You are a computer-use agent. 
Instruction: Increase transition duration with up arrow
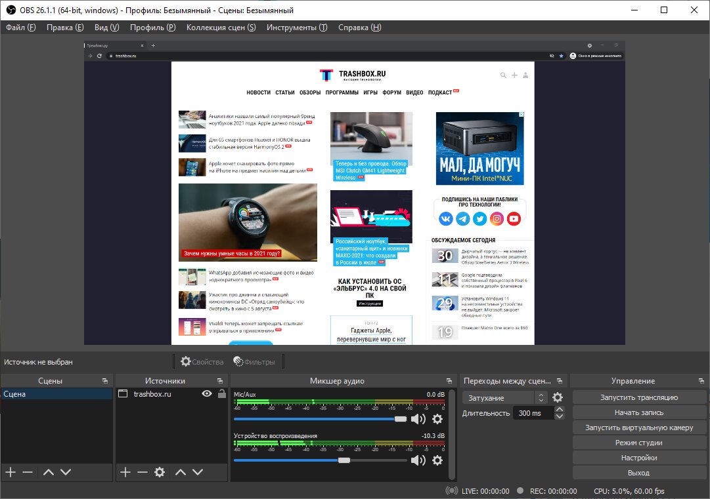pyautogui.click(x=560, y=410)
